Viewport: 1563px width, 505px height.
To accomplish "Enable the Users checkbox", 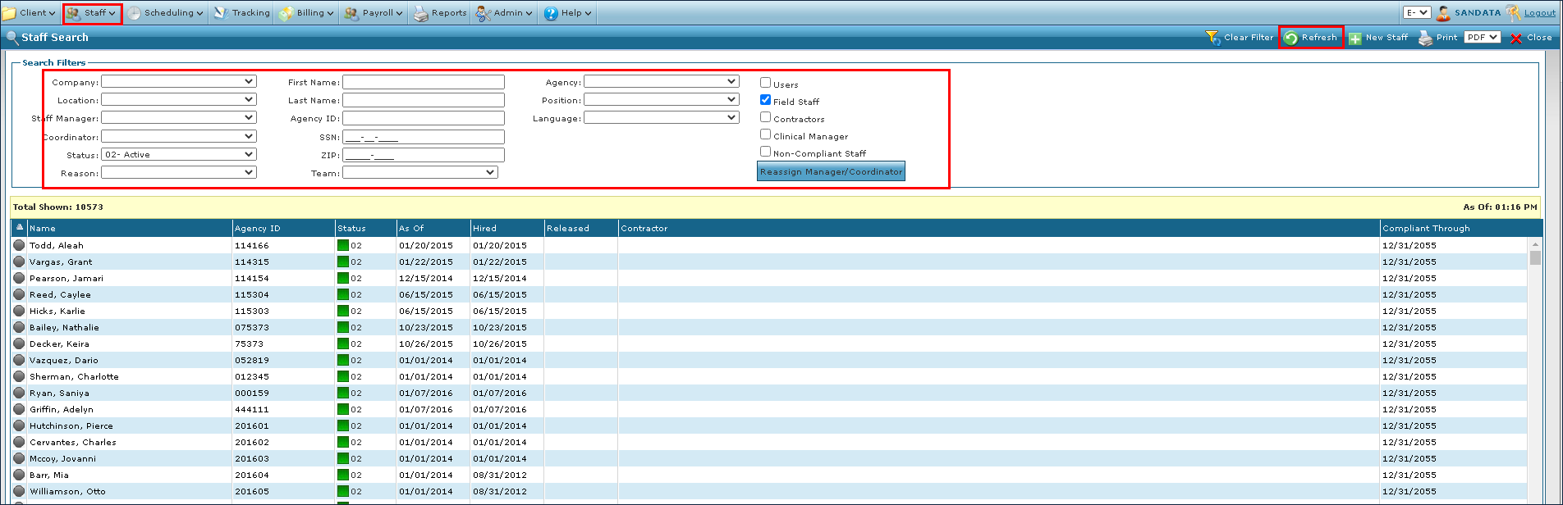I will [x=765, y=83].
